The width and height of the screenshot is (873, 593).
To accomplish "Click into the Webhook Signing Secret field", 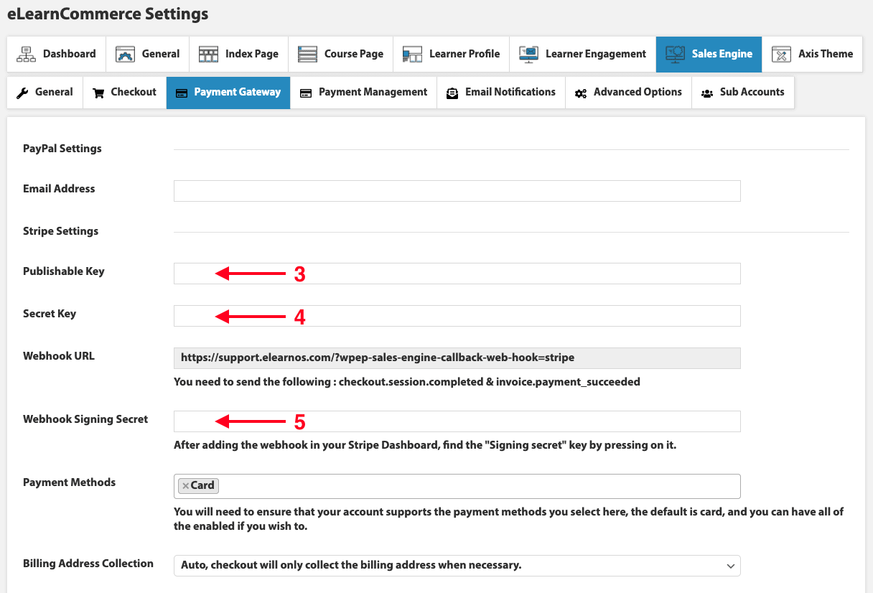I will pos(457,421).
